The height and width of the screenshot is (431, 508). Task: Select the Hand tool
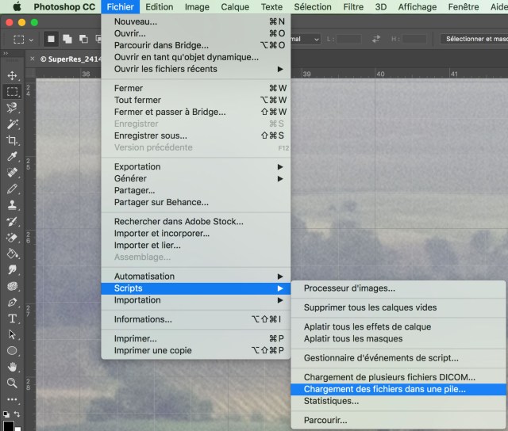tap(12, 367)
